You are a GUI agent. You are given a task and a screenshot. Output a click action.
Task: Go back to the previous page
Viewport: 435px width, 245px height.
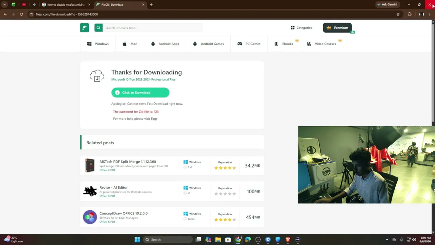(x=5, y=14)
